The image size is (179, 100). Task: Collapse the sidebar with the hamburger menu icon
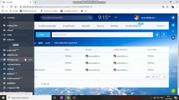pyautogui.click(x=4, y=17)
